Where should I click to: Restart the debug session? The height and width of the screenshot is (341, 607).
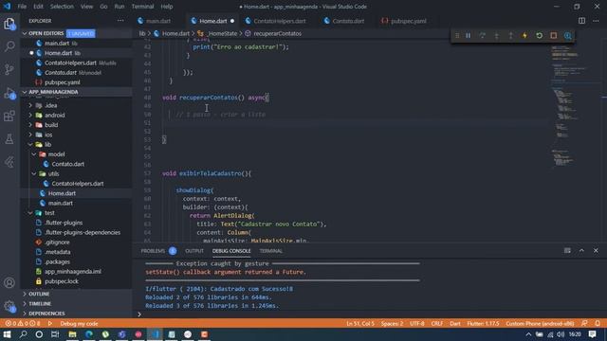click(540, 36)
